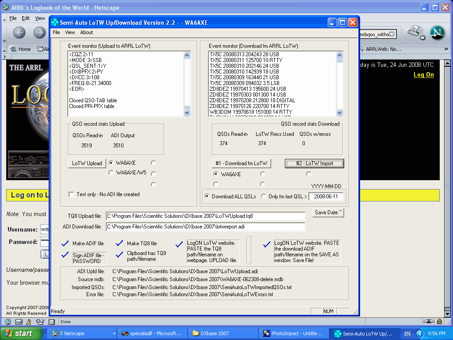Click download event monitor scroll-up arrow
The image size is (453, 340).
click(x=339, y=55)
